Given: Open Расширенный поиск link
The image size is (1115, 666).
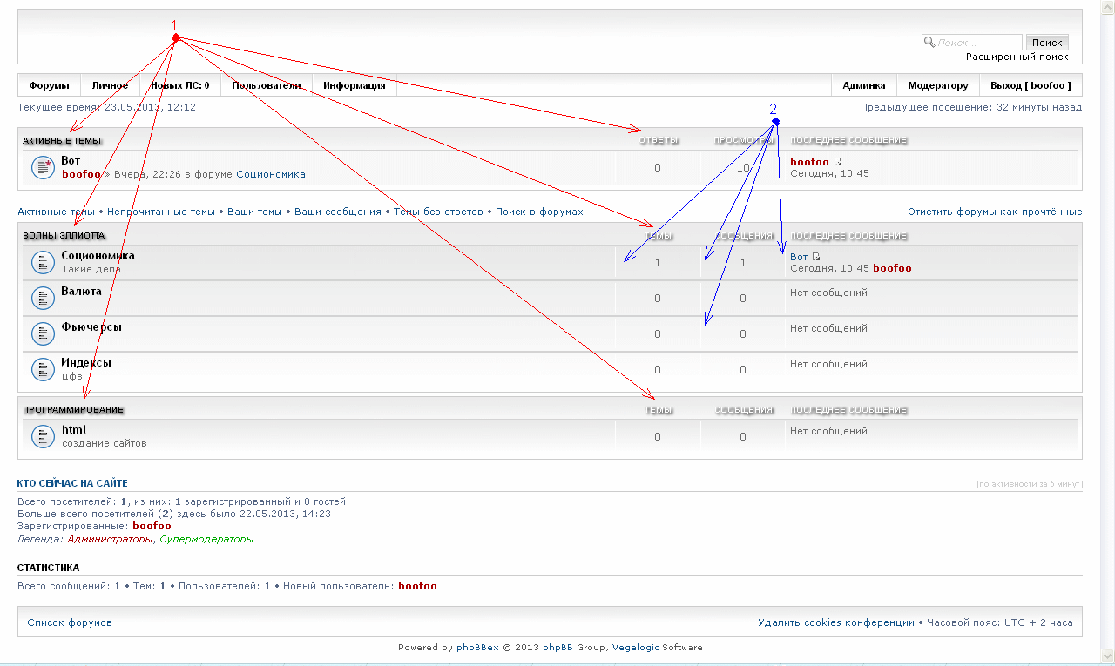Looking at the screenshot, I should [1017, 57].
